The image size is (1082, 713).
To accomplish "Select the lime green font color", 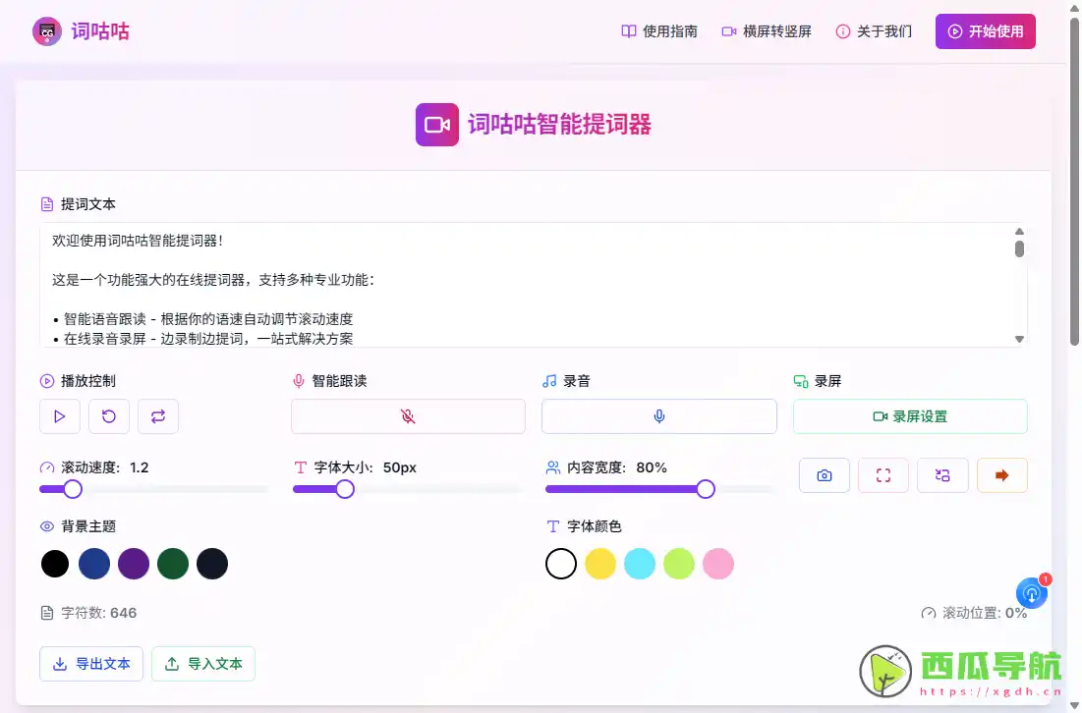I will click(x=679, y=564).
